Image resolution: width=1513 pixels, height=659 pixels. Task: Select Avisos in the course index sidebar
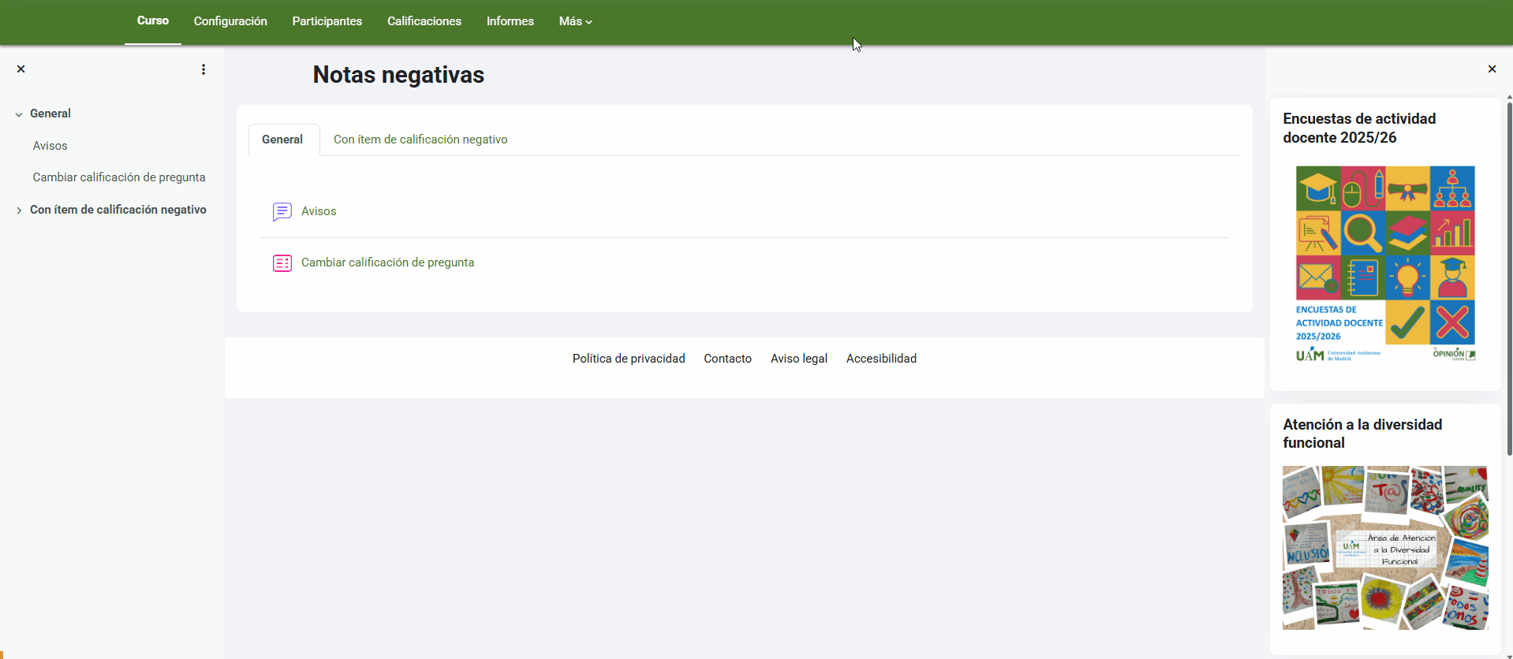50,146
